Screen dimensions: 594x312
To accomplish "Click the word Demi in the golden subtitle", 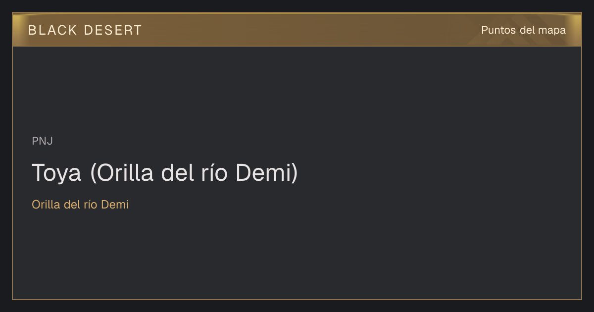I will click(x=115, y=205).
